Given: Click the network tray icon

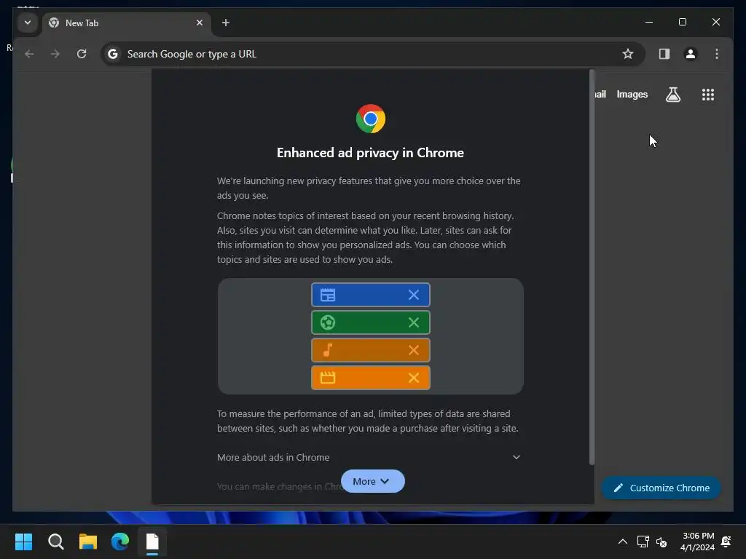Looking at the screenshot, I should coord(643,542).
